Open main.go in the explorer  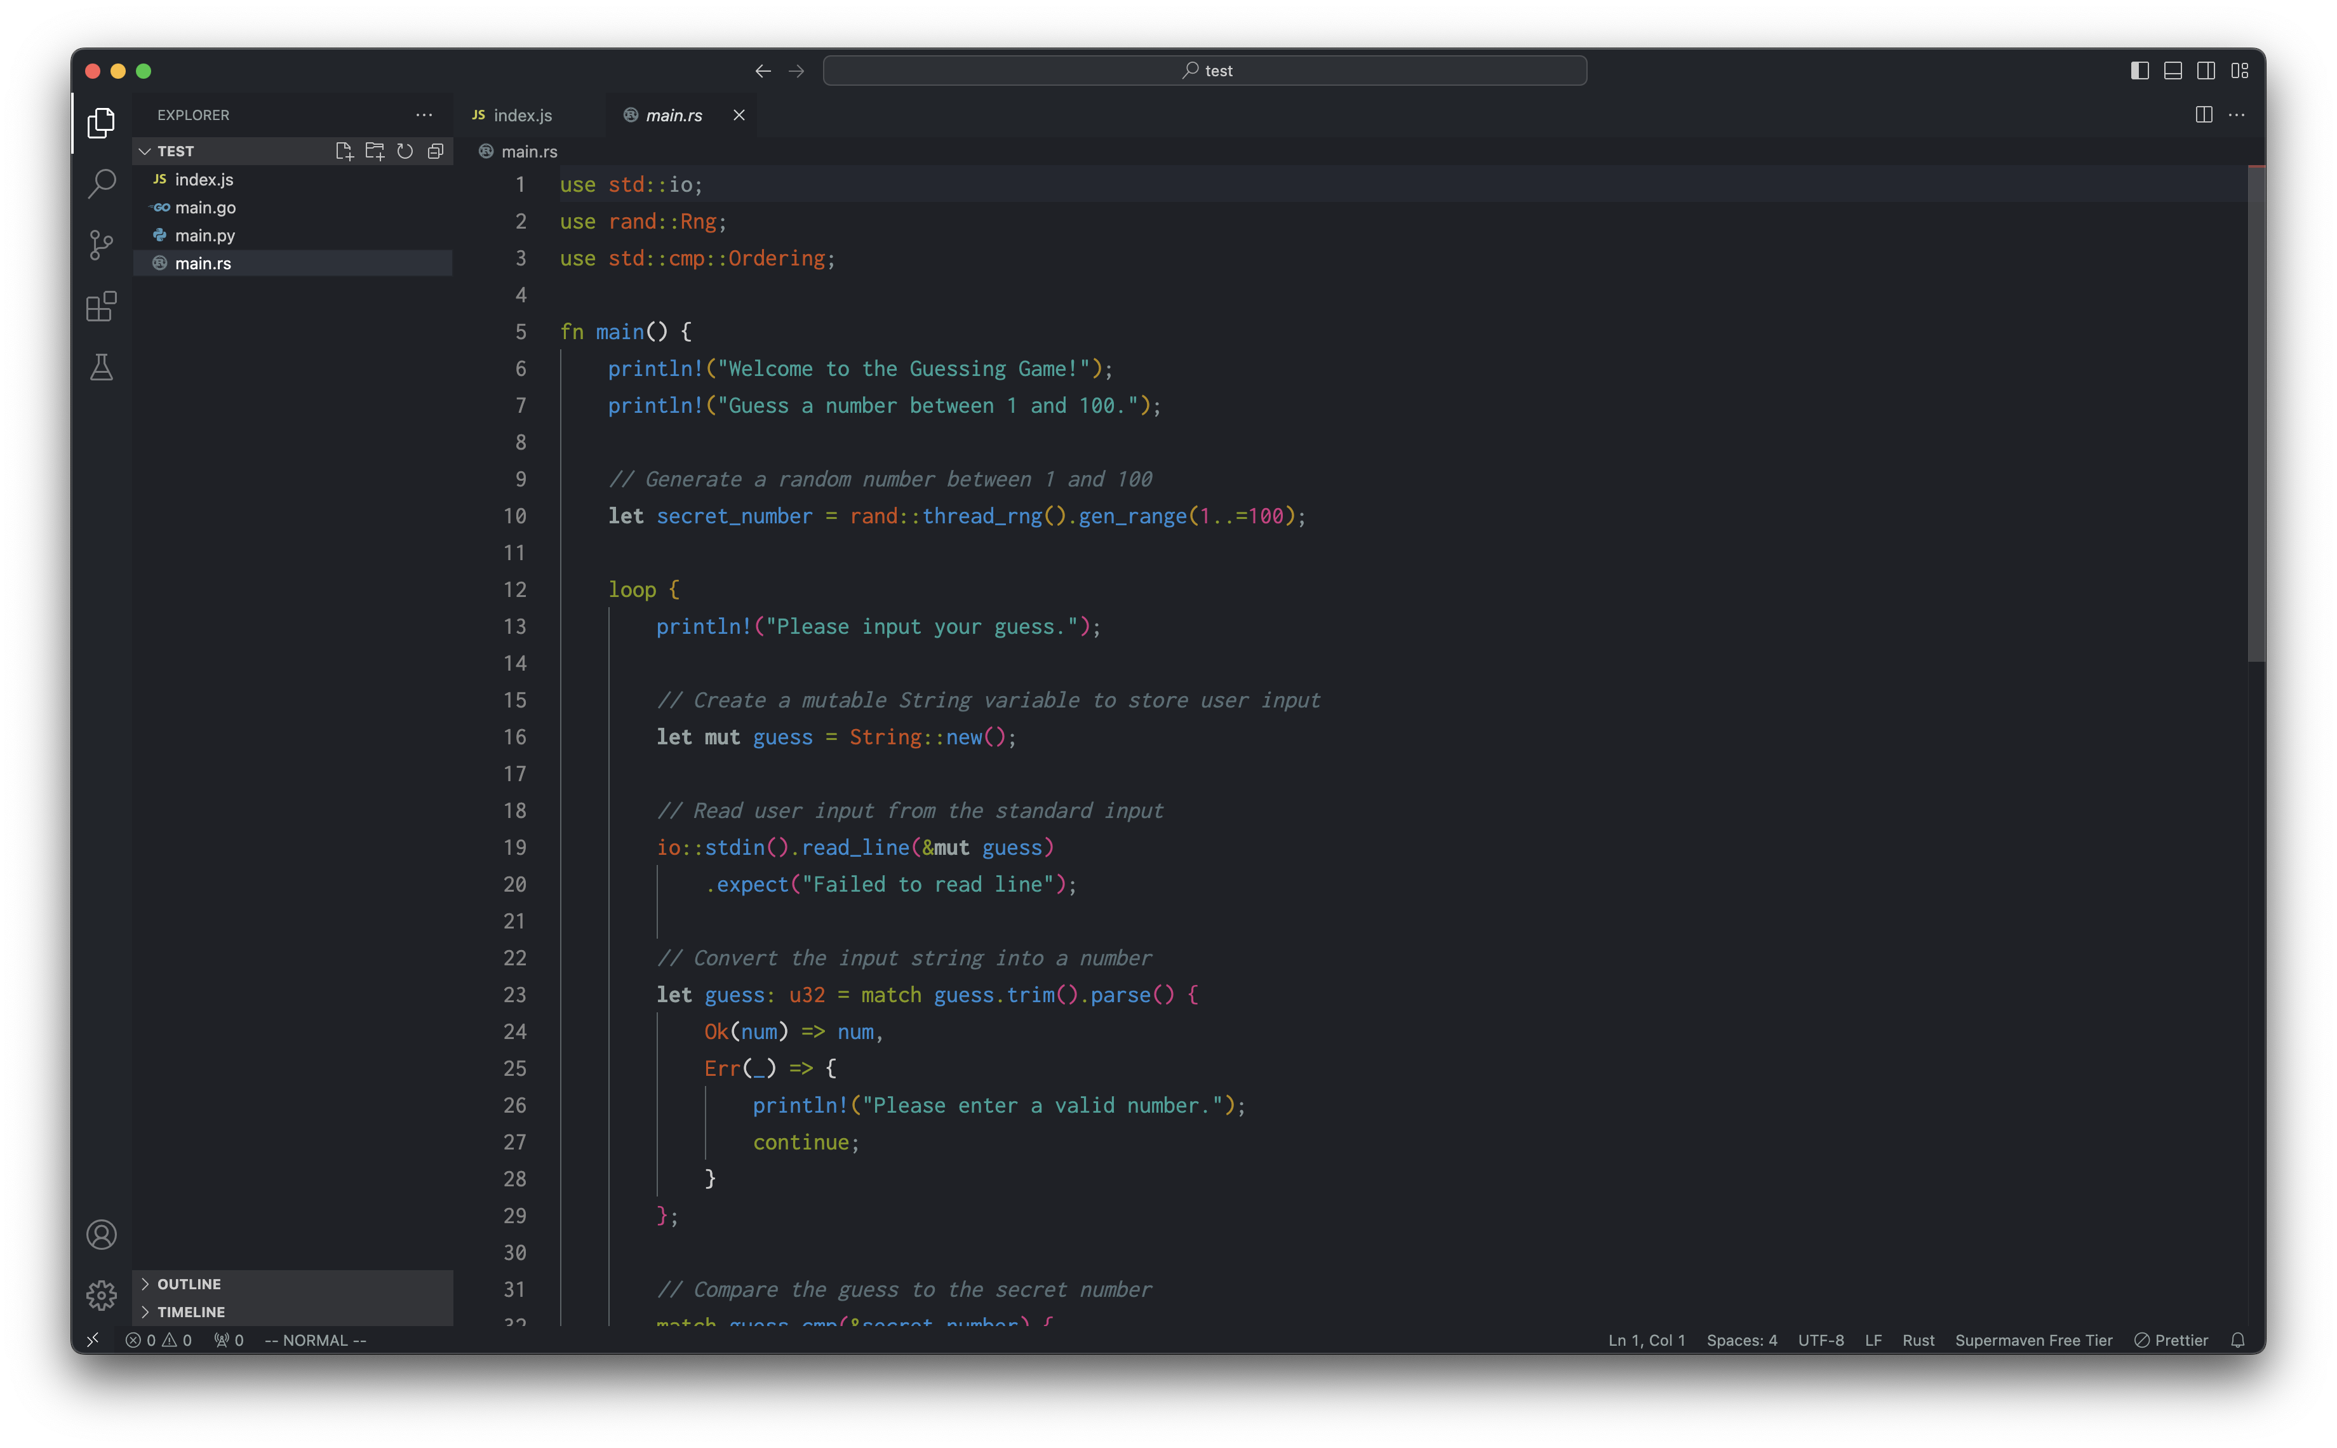293,207
